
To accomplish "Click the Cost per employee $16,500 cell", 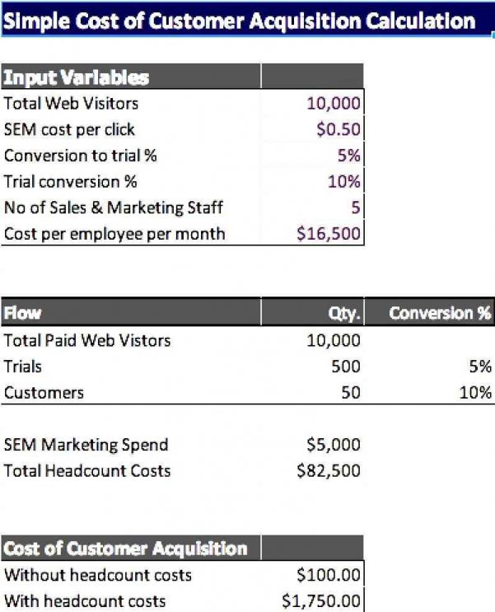I will (x=312, y=233).
